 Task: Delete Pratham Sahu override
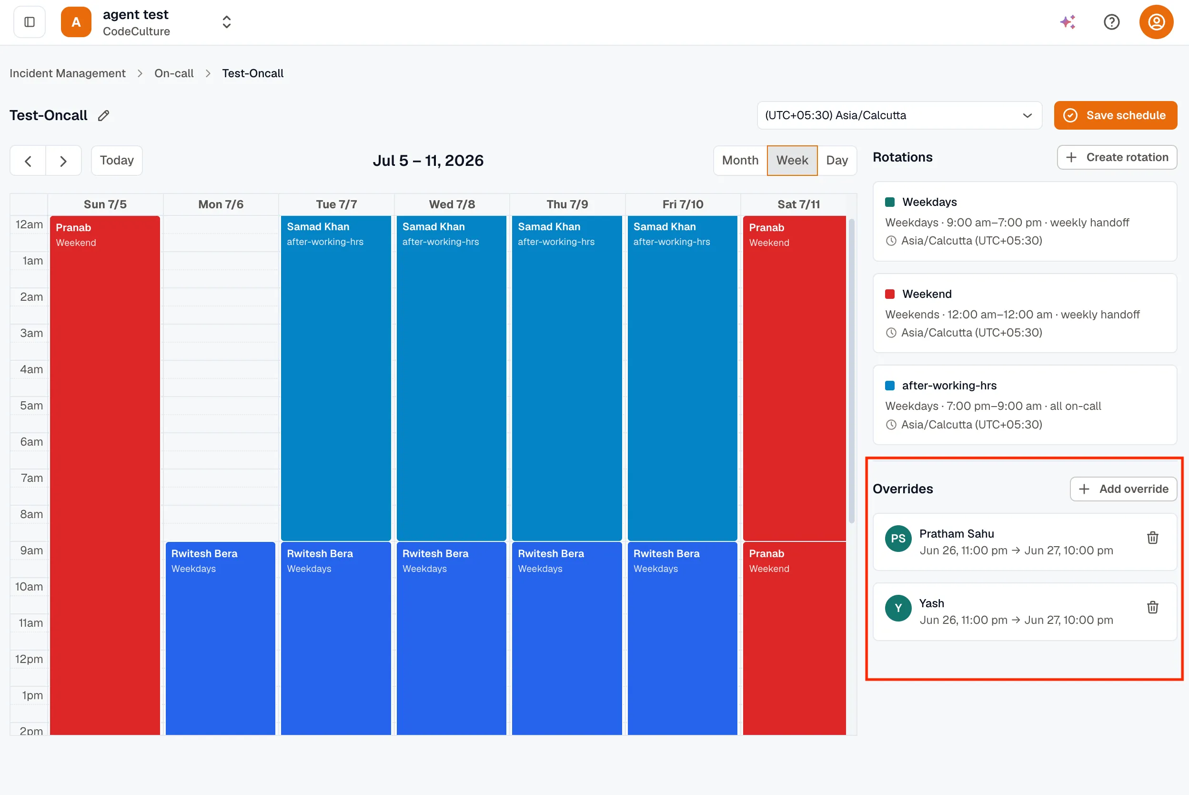(1152, 538)
